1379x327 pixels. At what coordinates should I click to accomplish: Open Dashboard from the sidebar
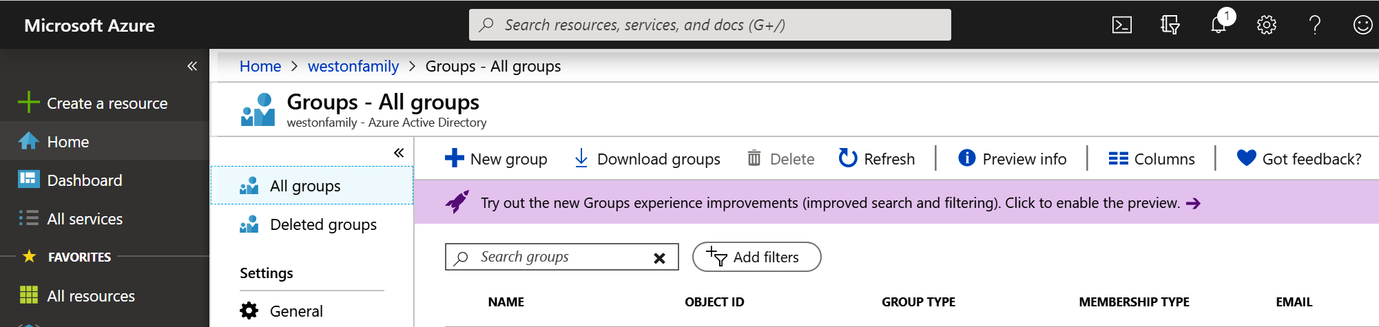pyautogui.click(x=105, y=180)
